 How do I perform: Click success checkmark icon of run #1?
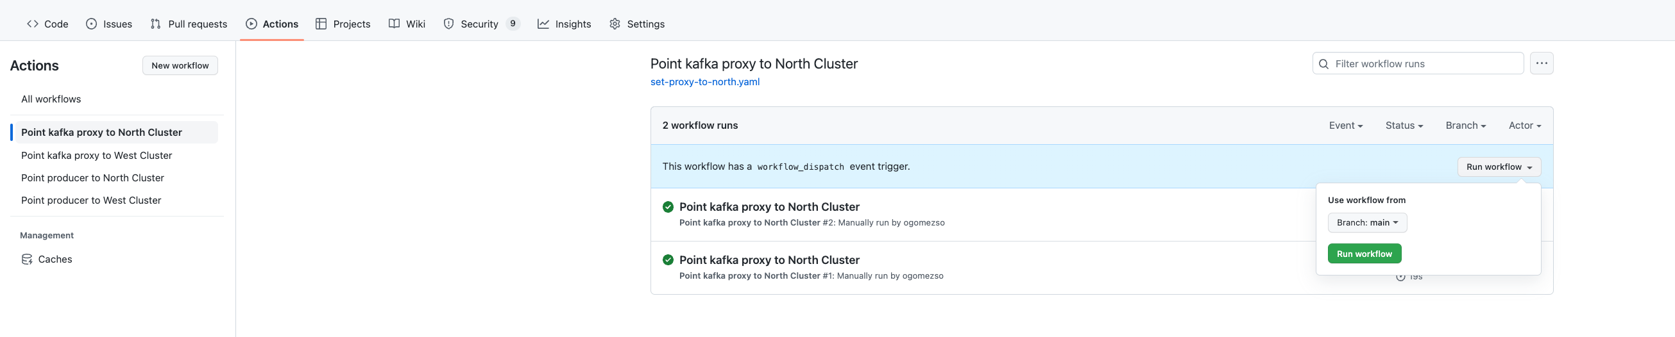[x=668, y=260]
